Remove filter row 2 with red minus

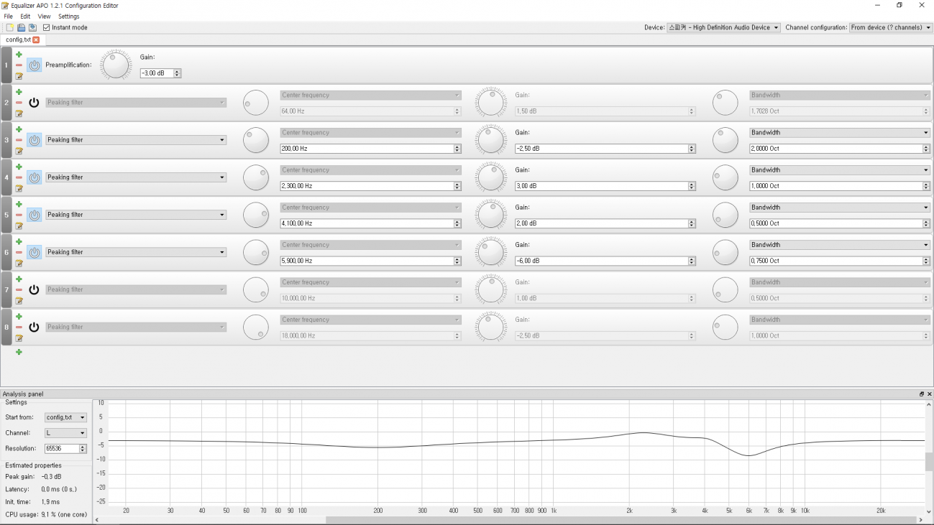click(19, 102)
